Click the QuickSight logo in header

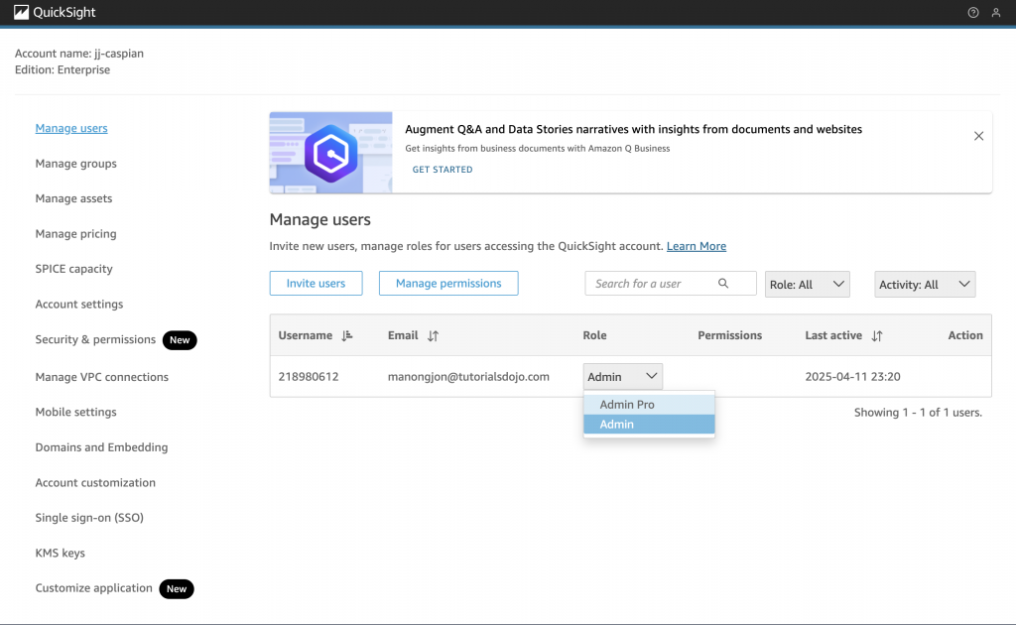pos(55,13)
